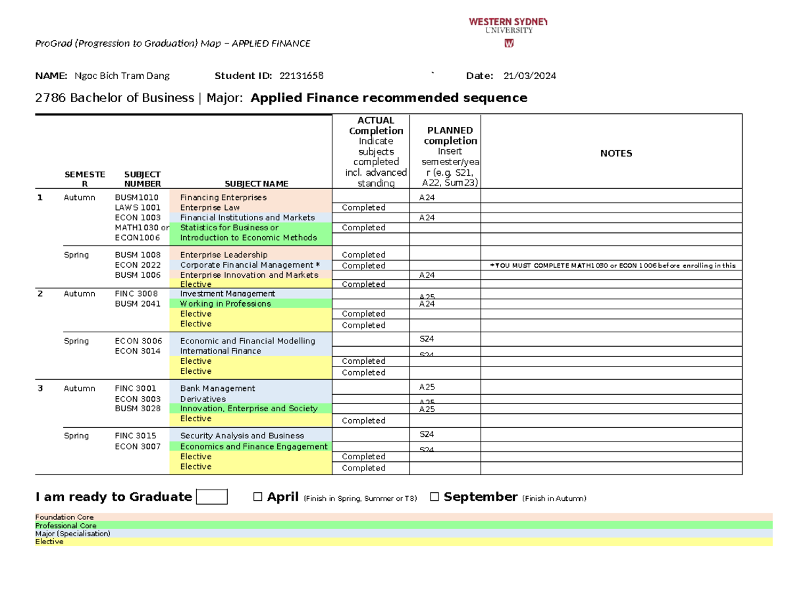
Task: Select the yellow Elective legend row
Action: (x=395, y=542)
